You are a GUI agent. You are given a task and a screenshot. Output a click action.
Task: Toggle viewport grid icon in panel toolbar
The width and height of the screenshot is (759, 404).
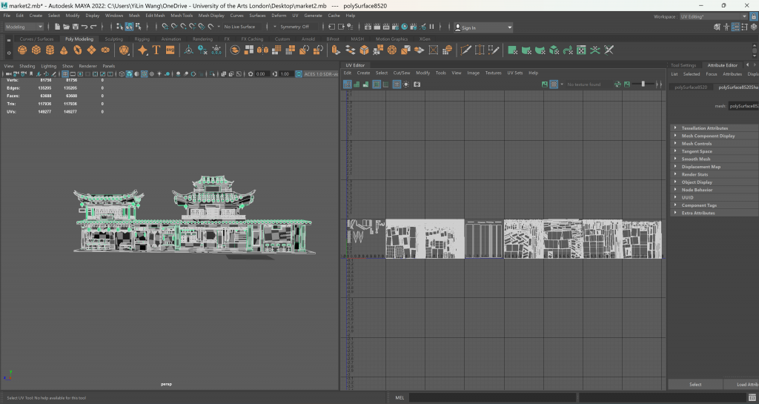click(65, 74)
